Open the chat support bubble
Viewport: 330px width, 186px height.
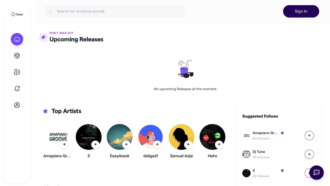317,173
